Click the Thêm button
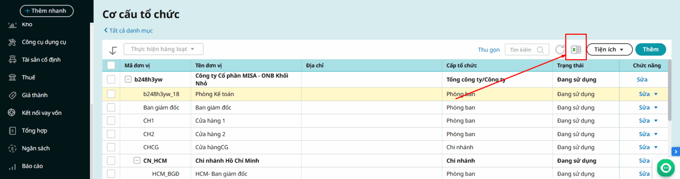 point(650,50)
